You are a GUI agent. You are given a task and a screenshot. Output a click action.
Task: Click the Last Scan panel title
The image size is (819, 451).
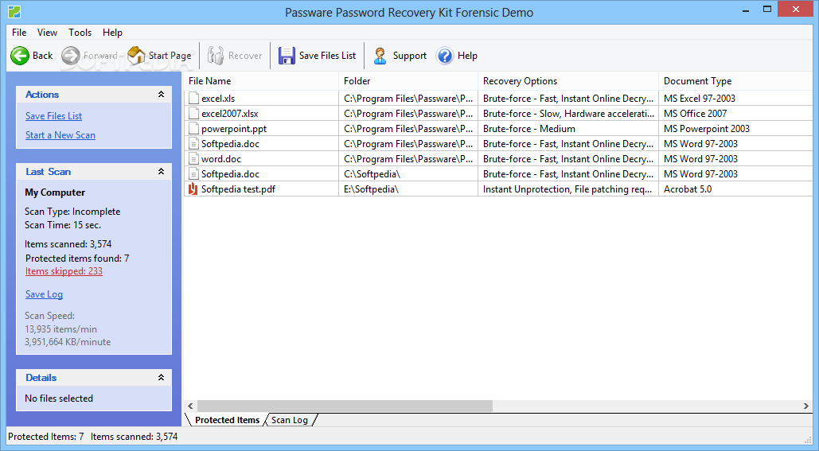coord(48,172)
